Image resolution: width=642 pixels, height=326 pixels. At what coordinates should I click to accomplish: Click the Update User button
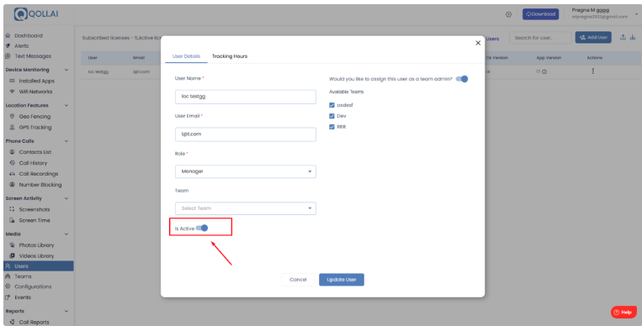pos(342,280)
